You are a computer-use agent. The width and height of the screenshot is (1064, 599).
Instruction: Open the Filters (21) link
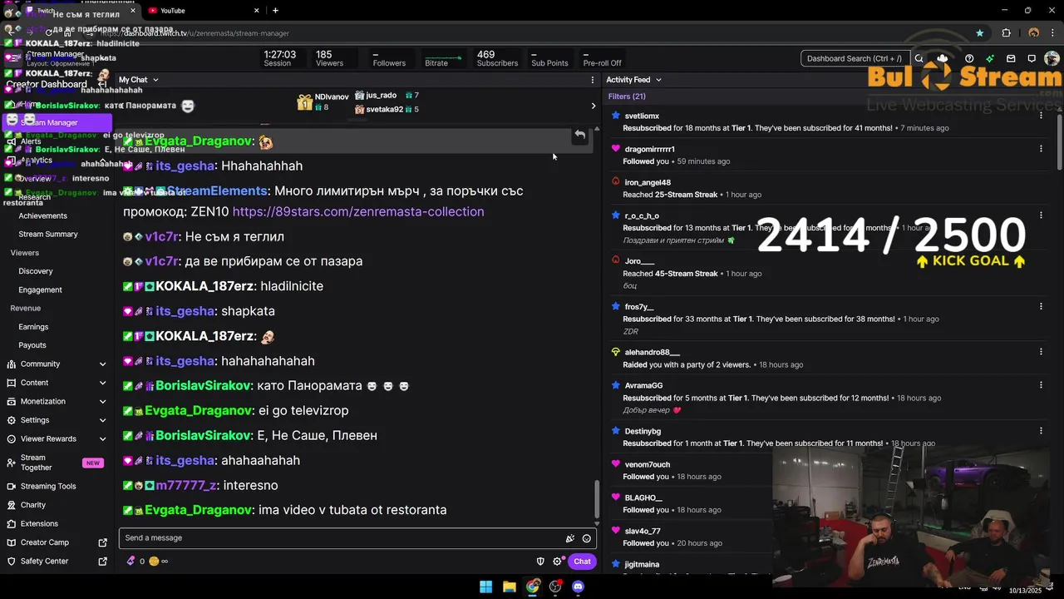click(627, 97)
